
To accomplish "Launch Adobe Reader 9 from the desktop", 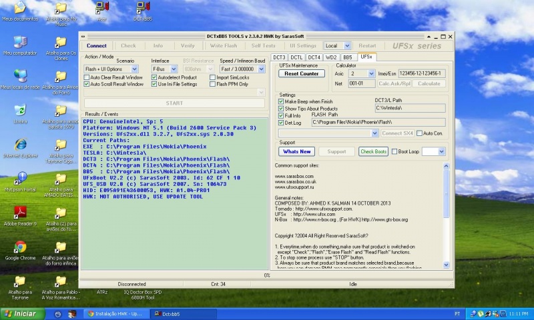I will point(20,216).
